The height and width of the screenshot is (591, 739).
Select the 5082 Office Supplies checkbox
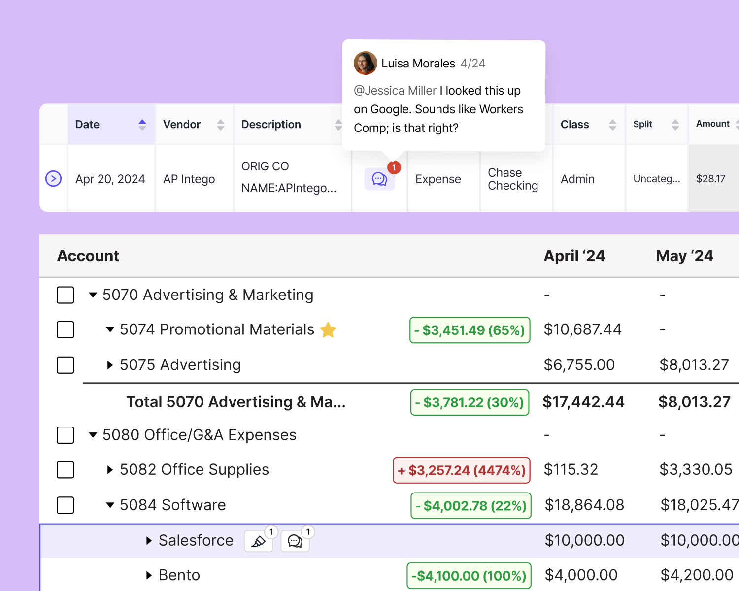click(65, 470)
